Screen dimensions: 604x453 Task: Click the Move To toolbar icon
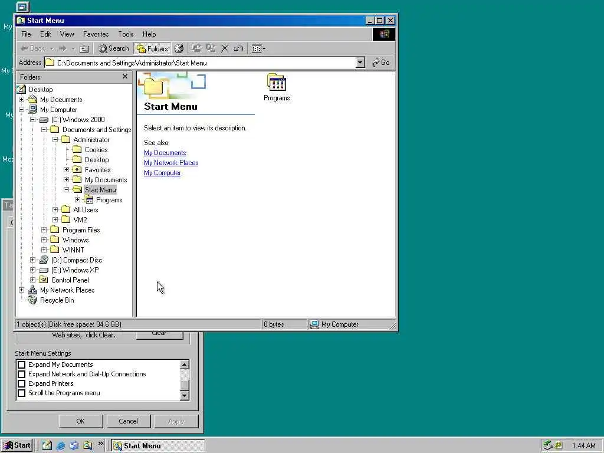(196, 48)
